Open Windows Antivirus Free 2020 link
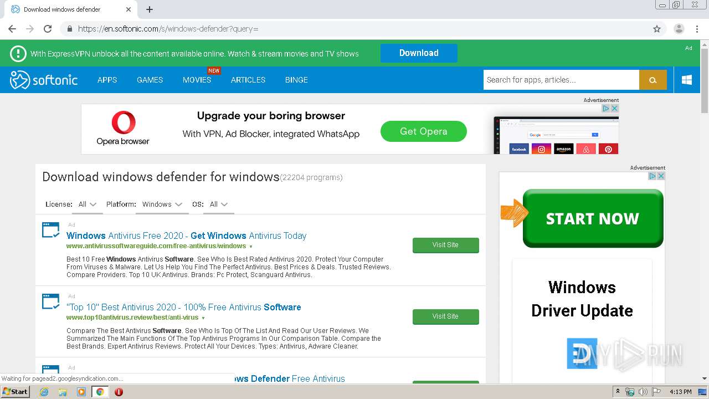Image resolution: width=709 pixels, height=399 pixels. [186, 236]
